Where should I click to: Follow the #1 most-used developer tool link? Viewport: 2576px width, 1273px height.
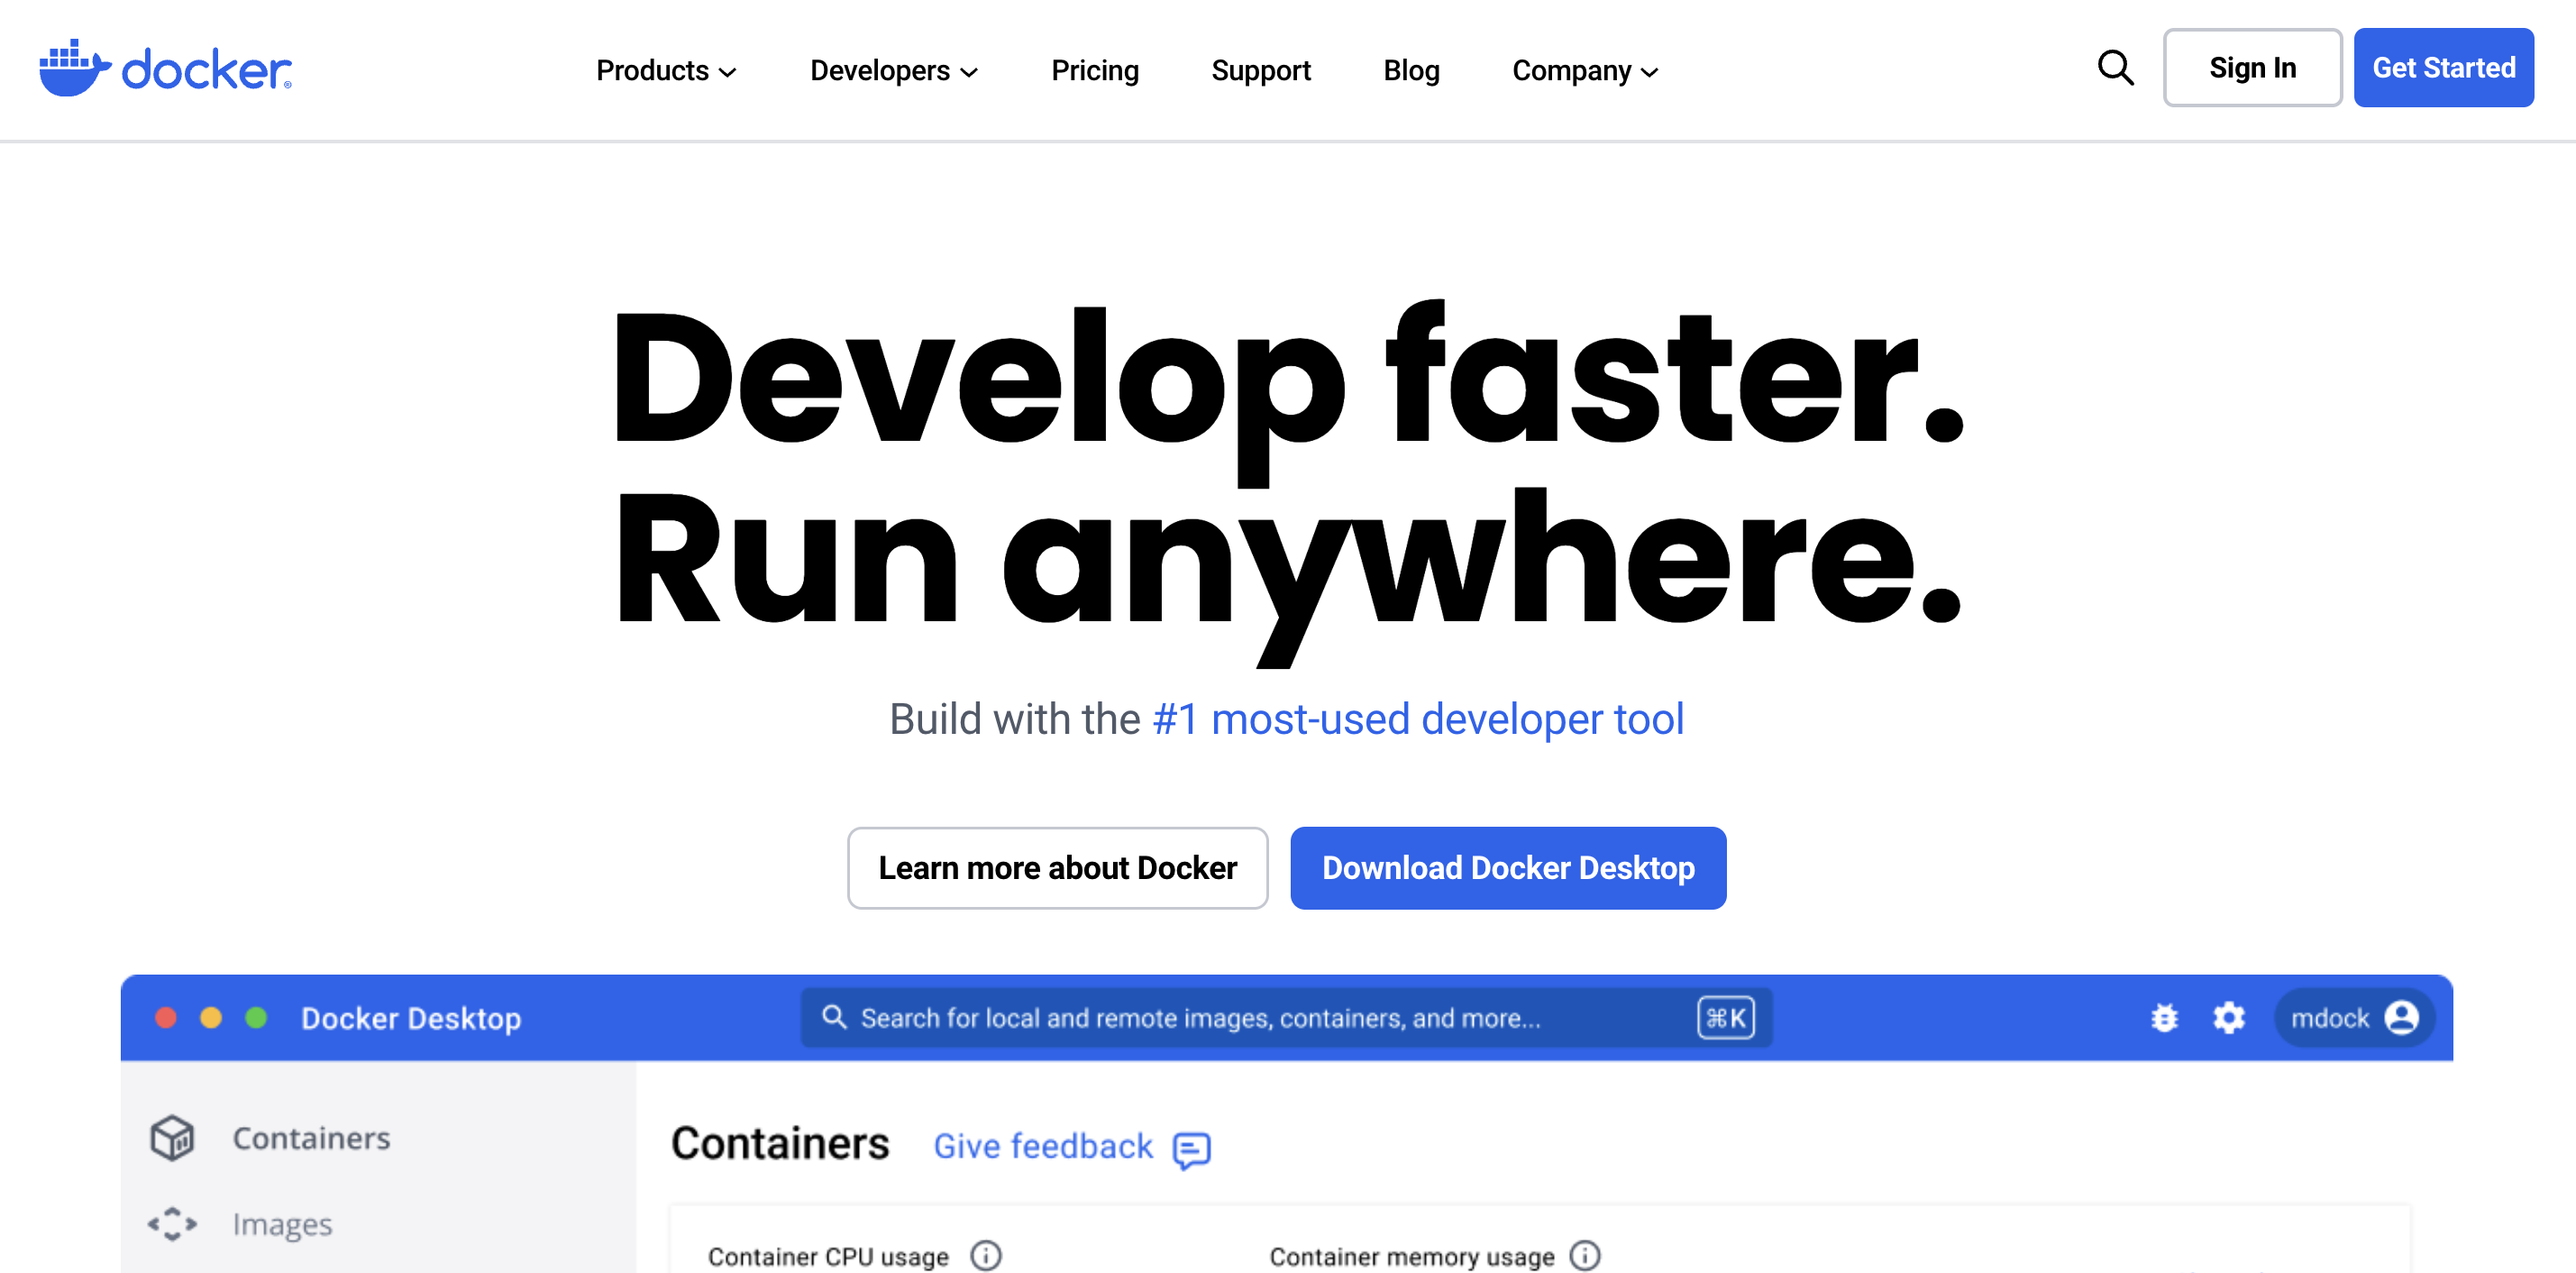click(x=1418, y=719)
